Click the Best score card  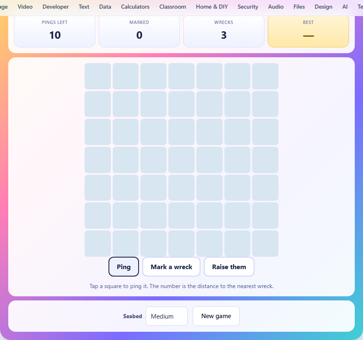pos(308,31)
